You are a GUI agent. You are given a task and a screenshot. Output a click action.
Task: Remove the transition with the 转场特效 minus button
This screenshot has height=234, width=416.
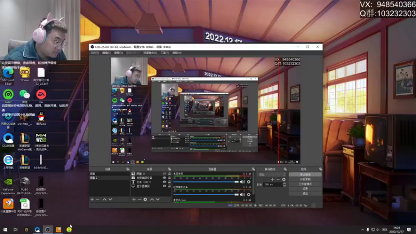click(x=278, y=179)
